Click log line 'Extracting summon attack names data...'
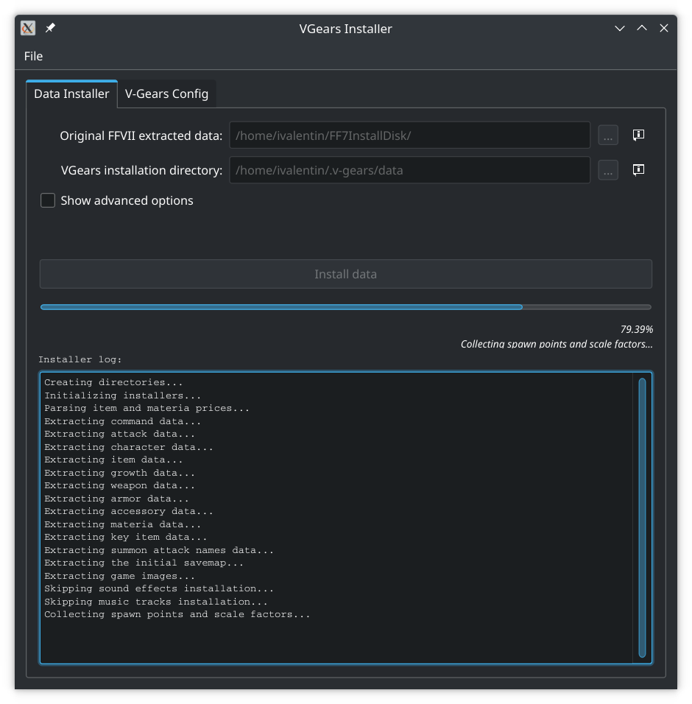The width and height of the screenshot is (692, 704). click(159, 550)
